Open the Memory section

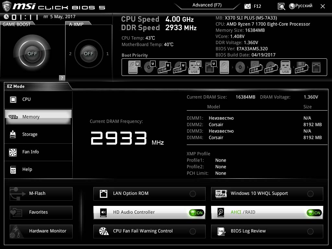pyautogui.click(x=38, y=117)
